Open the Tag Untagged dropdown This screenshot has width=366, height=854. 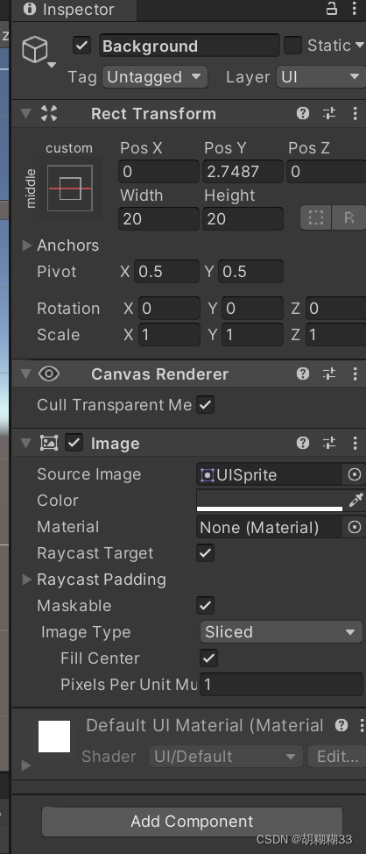point(154,77)
